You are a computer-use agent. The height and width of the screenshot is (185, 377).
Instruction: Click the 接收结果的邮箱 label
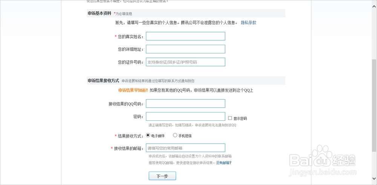129,148
